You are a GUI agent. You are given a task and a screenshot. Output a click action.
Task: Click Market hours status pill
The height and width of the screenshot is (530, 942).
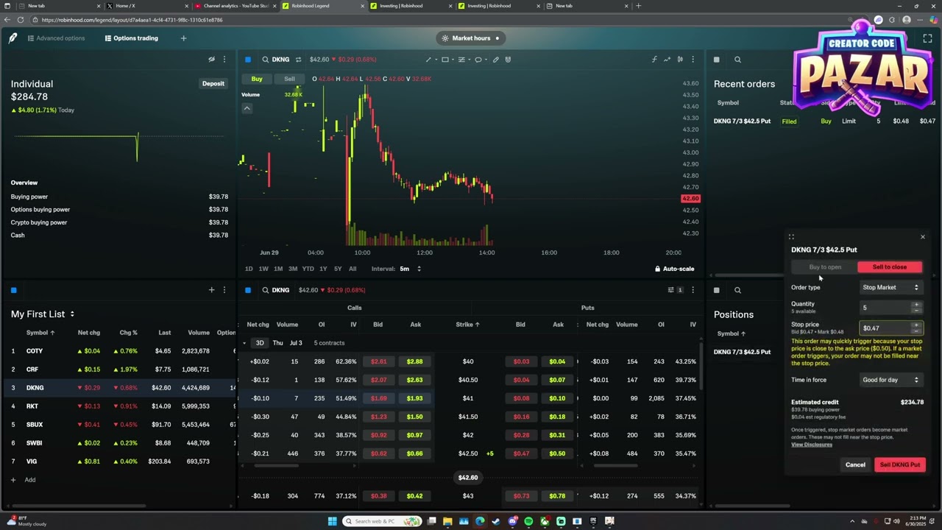(471, 38)
